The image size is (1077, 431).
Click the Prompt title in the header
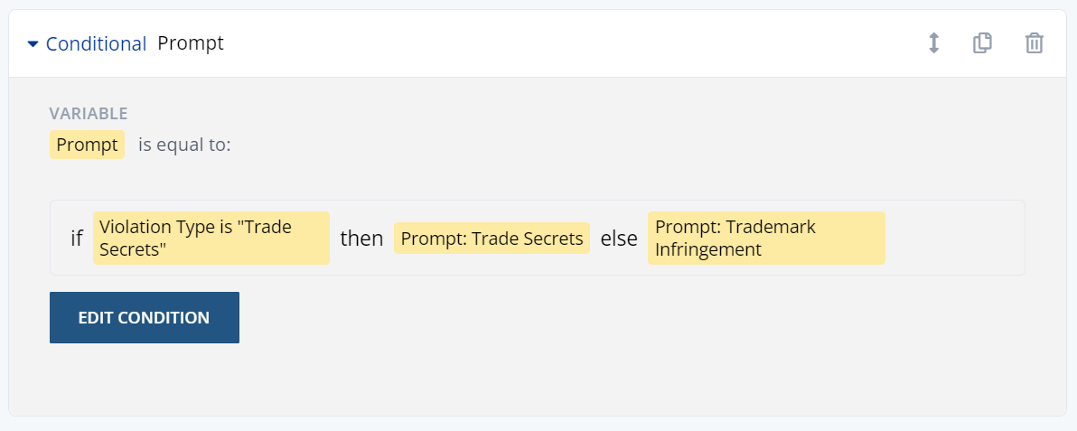pos(191,43)
